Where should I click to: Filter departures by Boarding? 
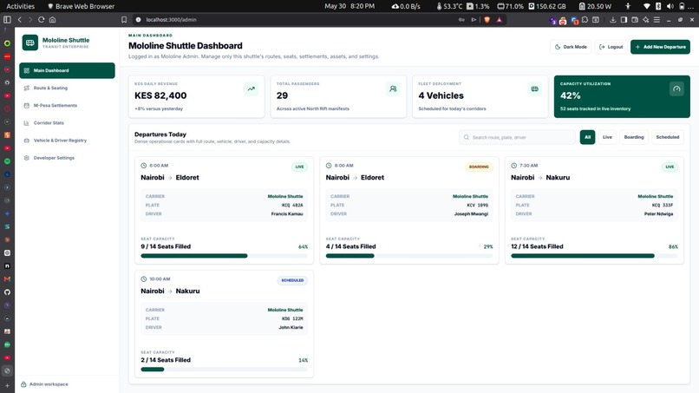[x=634, y=137]
